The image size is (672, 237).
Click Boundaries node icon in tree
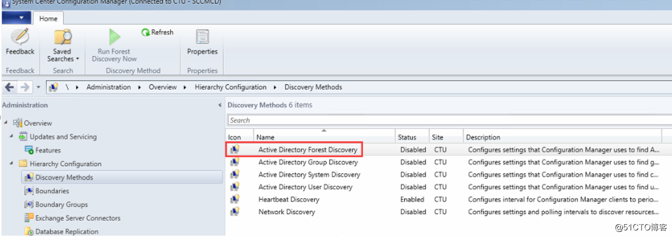(29, 191)
